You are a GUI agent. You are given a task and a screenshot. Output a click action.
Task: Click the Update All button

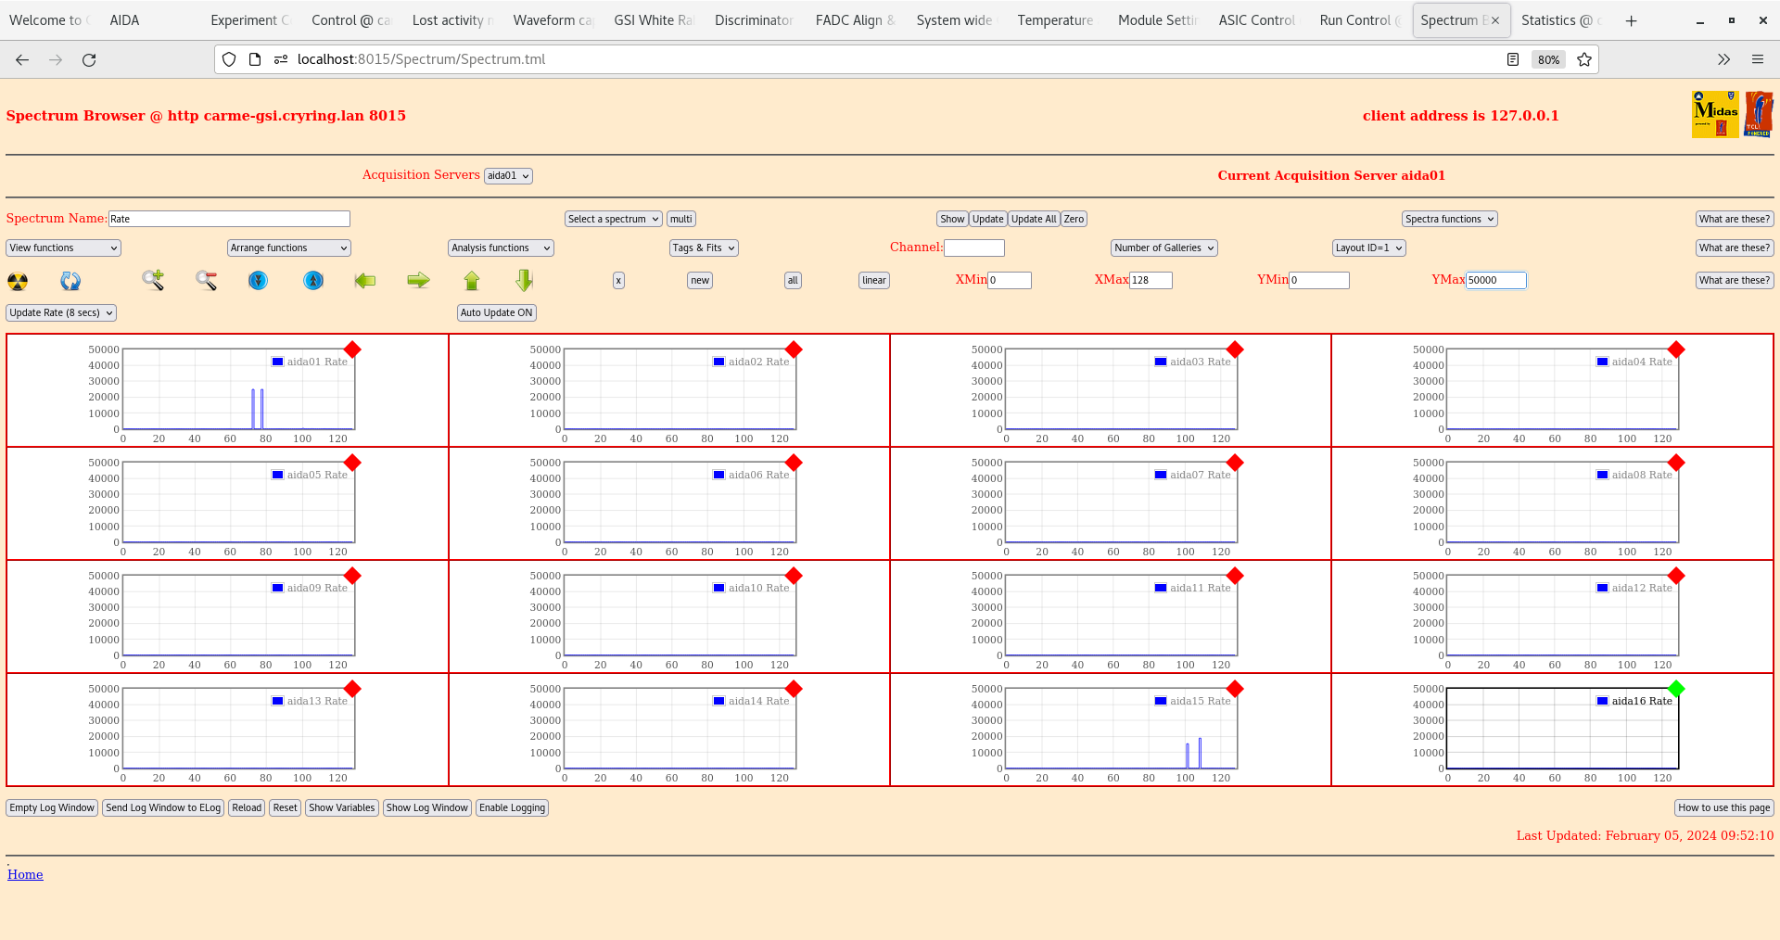tap(1033, 220)
